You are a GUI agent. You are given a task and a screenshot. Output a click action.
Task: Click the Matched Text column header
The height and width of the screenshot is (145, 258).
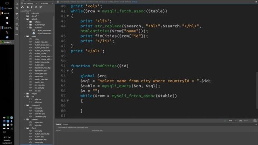tap(97, 130)
